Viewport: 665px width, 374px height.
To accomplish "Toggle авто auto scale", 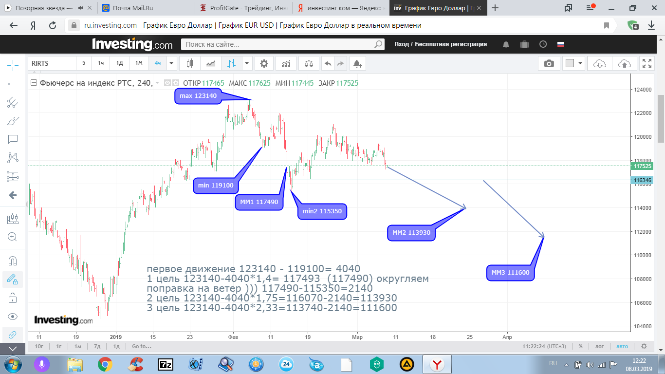I will point(622,346).
